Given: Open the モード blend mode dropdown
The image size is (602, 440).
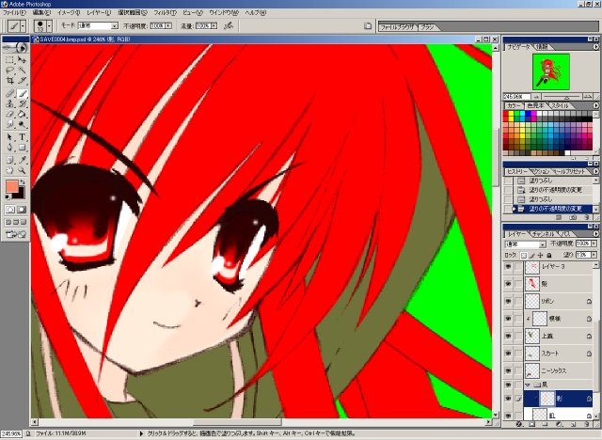Looking at the screenshot, I should 115,26.
